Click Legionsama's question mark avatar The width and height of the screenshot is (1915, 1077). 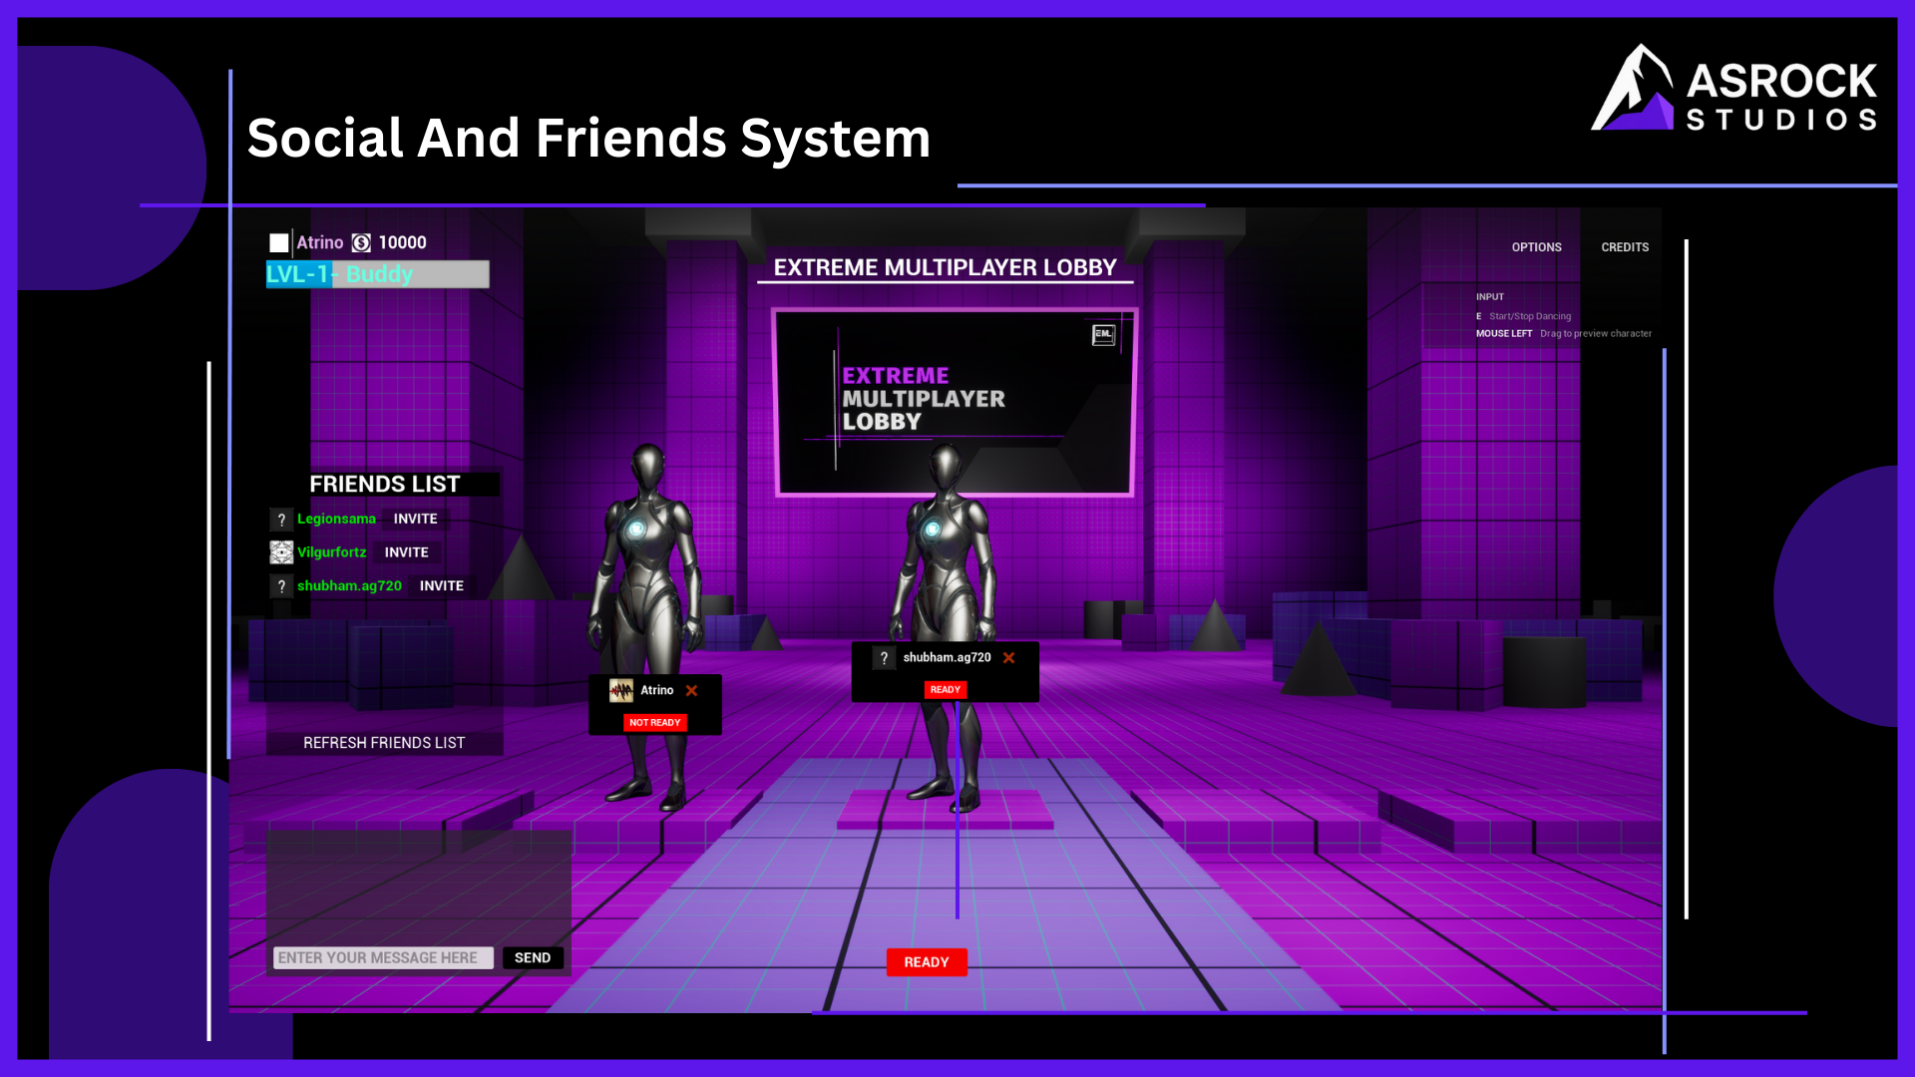[281, 520]
